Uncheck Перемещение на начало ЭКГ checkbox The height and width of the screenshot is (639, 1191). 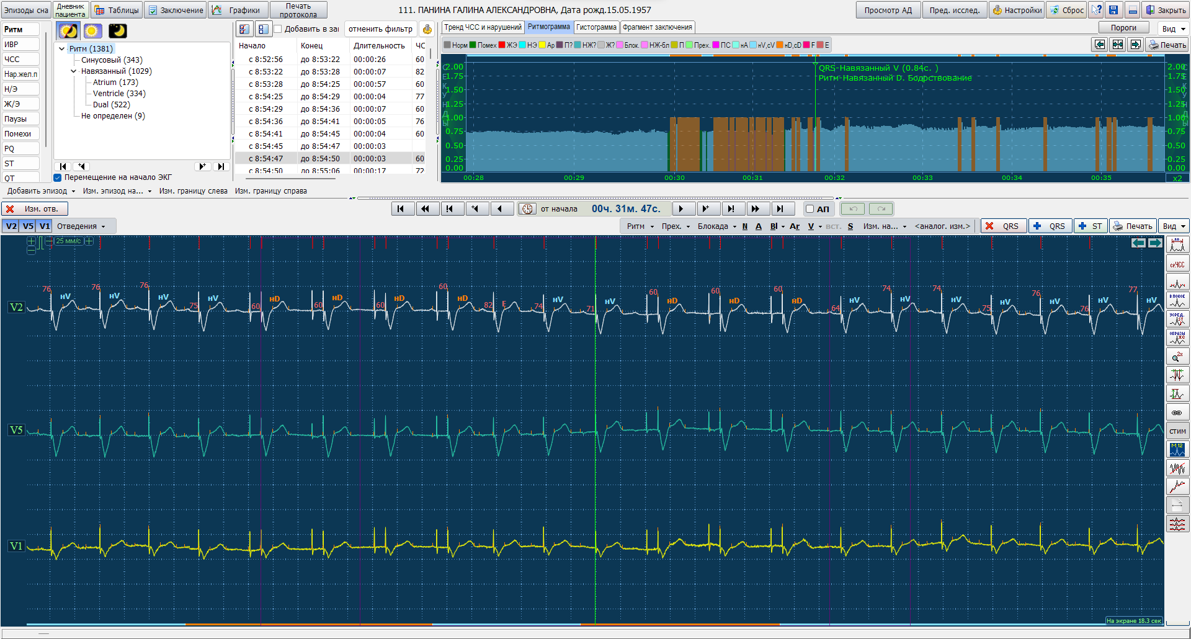[x=58, y=177]
